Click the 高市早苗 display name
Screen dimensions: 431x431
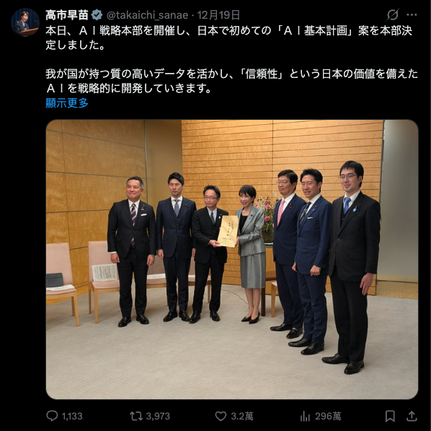tap(67, 15)
